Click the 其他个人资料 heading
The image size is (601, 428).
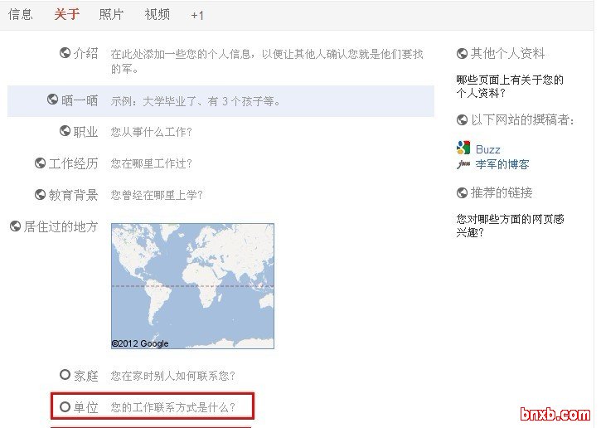click(x=508, y=53)
